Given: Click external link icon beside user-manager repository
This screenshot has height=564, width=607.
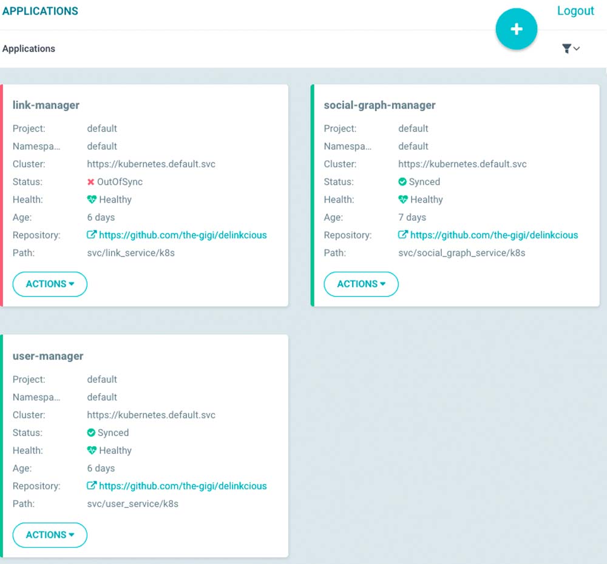Looking at the screenshot, I should pyautogui.click(x=92, y=486).
